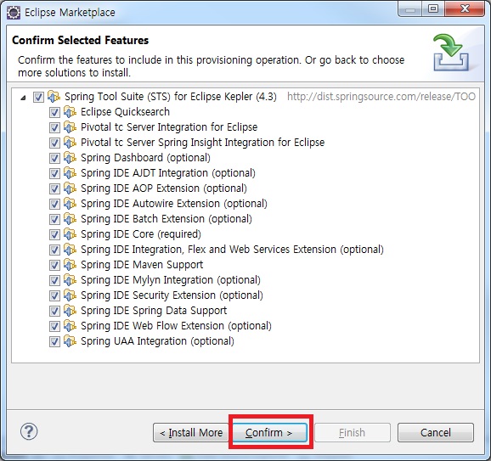The height and width of the screenshot is (461, 491).
Task: Click the green install arrow wizard icon
Action: (451, 52)
